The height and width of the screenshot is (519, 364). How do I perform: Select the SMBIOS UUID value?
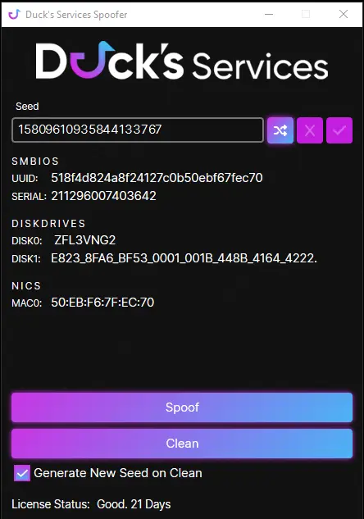(x=157, y=178)
